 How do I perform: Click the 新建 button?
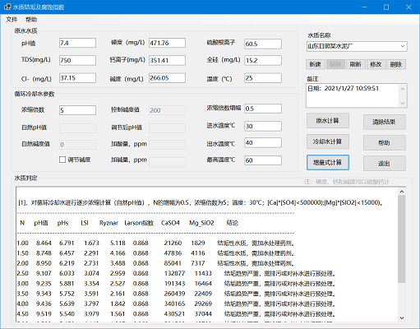coord(315,64)
